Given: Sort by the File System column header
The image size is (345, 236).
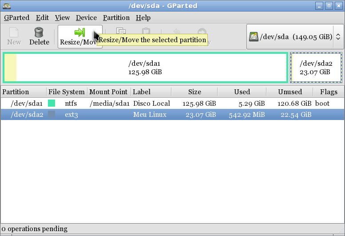Looking at the screenshot, I should tap(67, 92).
